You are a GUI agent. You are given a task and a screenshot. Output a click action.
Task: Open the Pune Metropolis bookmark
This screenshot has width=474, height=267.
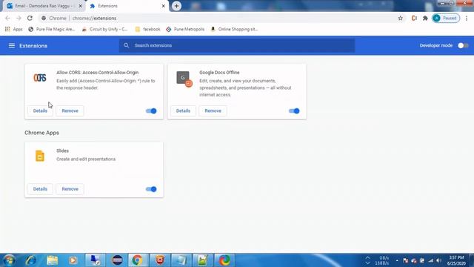pos(185,29)
